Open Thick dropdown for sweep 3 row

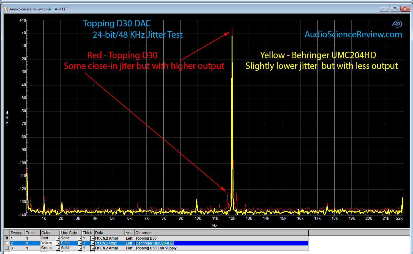[92, 248]
